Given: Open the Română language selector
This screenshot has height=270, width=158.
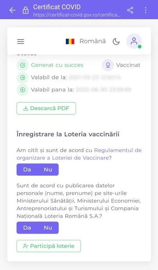Looking at the screenshot, I should [x=92, y=41].
